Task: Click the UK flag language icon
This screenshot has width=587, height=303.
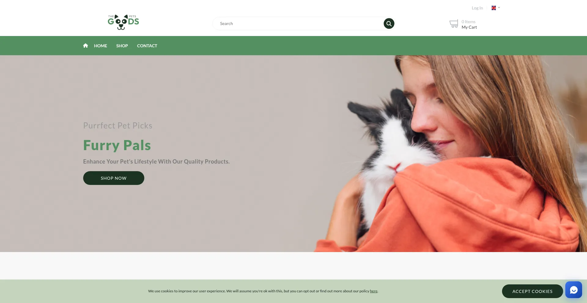Action: [494, 8]
